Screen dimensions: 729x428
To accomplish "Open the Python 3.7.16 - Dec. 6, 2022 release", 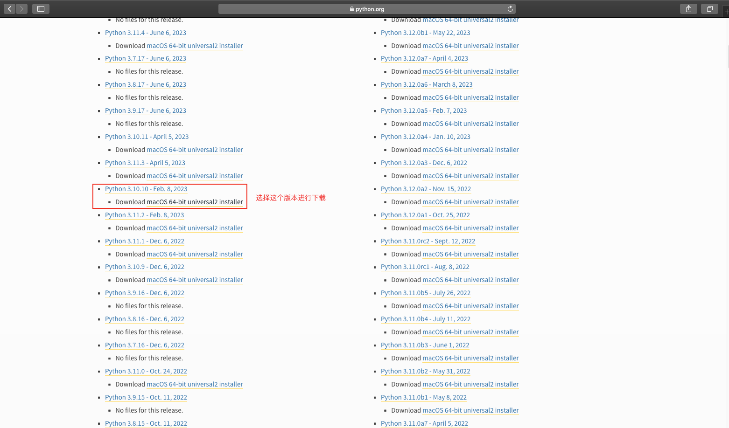I will tap(145, 345).
